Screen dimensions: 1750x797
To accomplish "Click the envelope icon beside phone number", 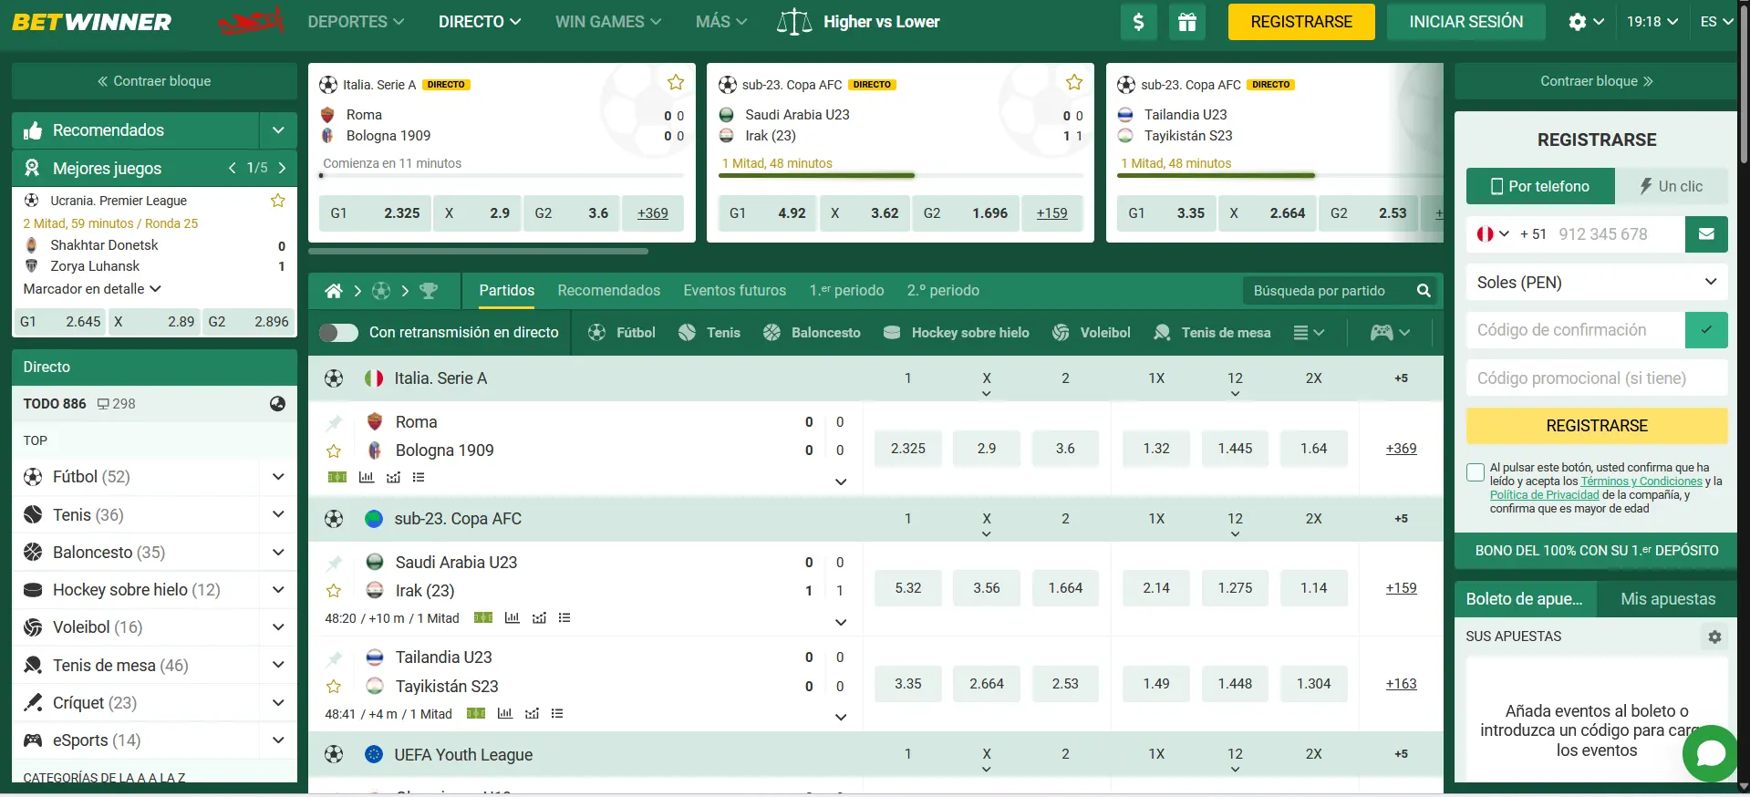I will 1706,234.
